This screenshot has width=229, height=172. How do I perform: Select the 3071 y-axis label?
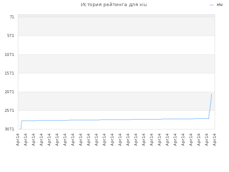click(10, 129)
